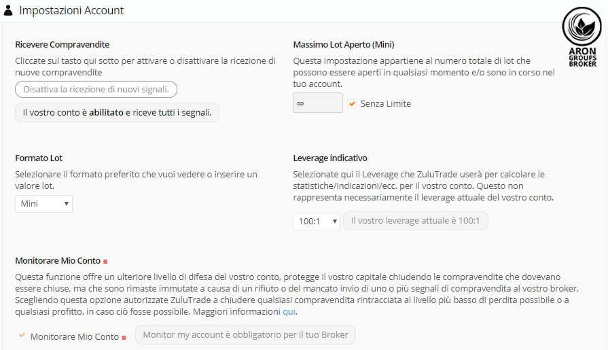608x350 pixels.
Task: Click the Massimo Lot Aperto infinity input field
Action: tap(318, 103)
